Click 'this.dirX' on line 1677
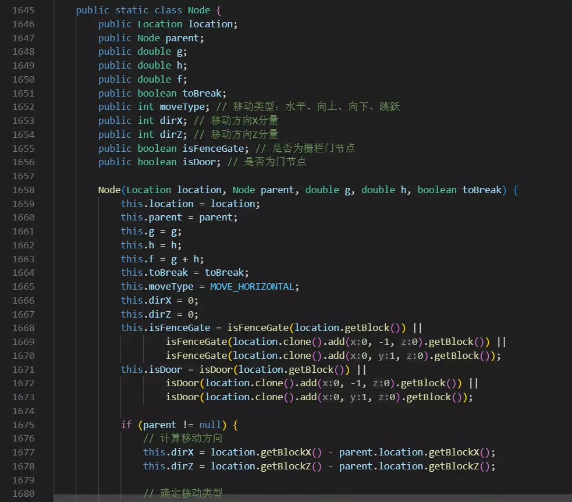 168,453
